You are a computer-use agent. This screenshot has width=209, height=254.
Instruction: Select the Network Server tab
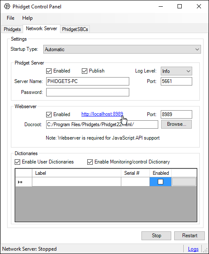[42, 29]
